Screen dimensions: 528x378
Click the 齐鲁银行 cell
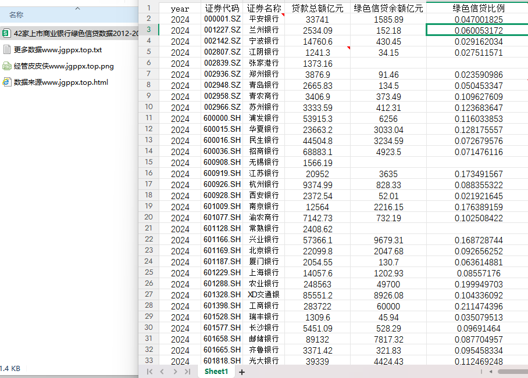(x=263, y=350)
